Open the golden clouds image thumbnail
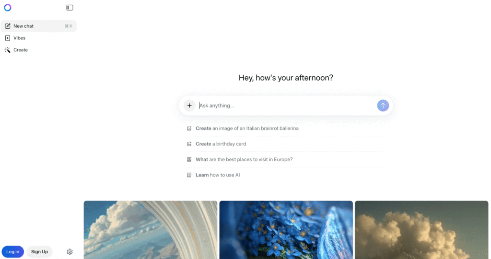The image size is (491, 259). (x=421, y=230)
